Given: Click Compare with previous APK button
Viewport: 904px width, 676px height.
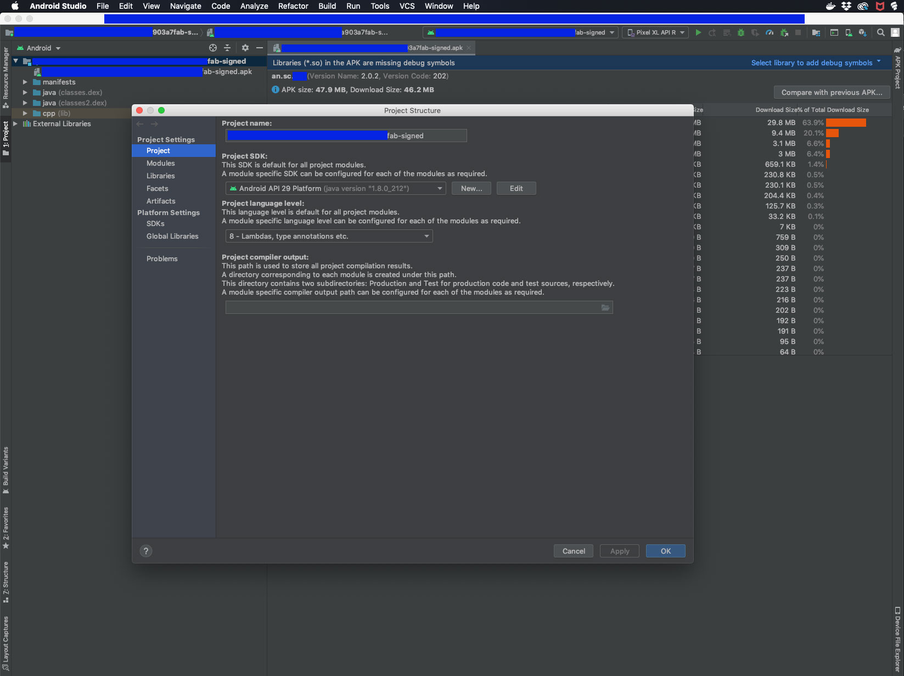Looking at the screenshot, I should (x=832, y=92).
